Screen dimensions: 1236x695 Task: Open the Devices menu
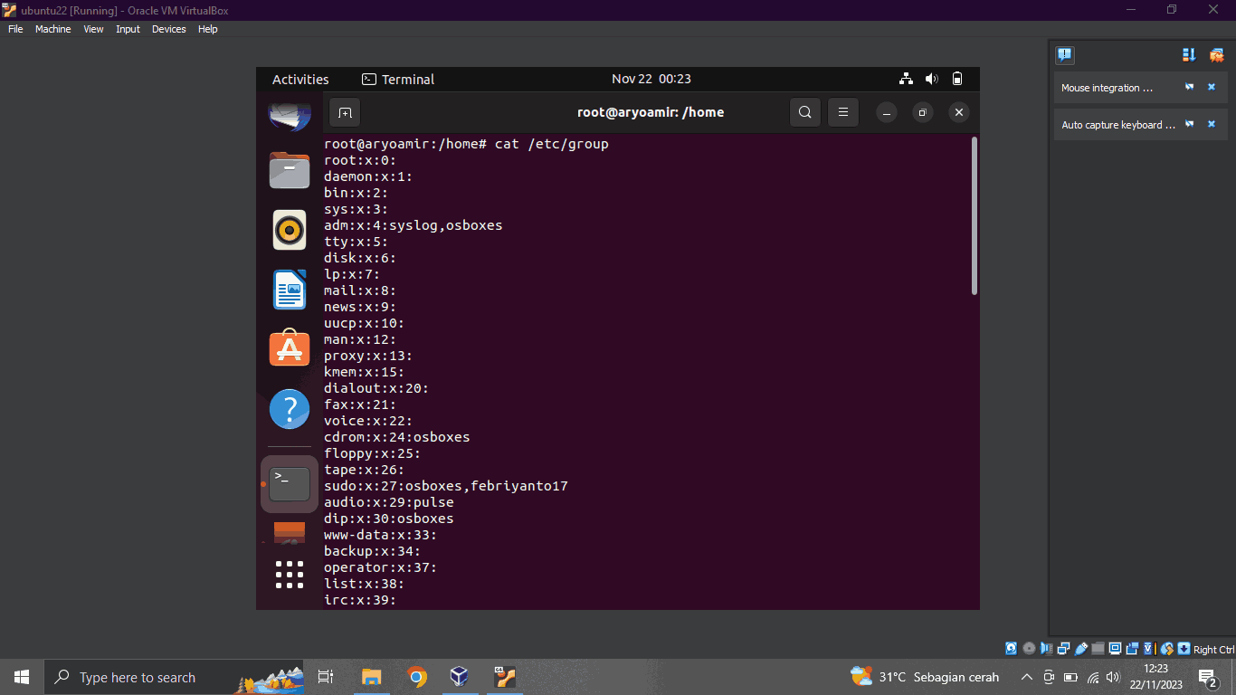click(x=168, y=29)
